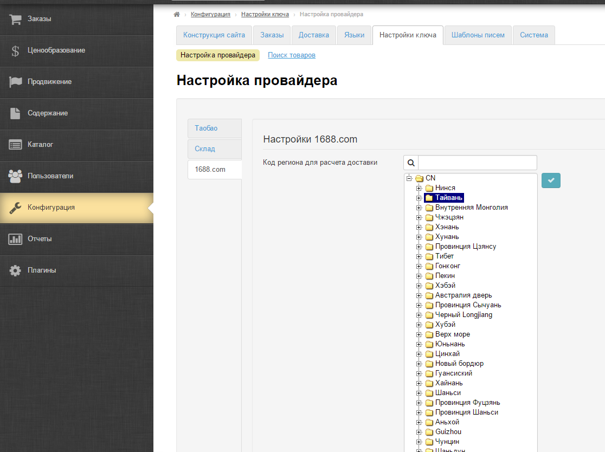Image resolution: width=605 pixels, height=452 pixels.
Task: Switch to the Система tab
Action: tap(534, 35)
